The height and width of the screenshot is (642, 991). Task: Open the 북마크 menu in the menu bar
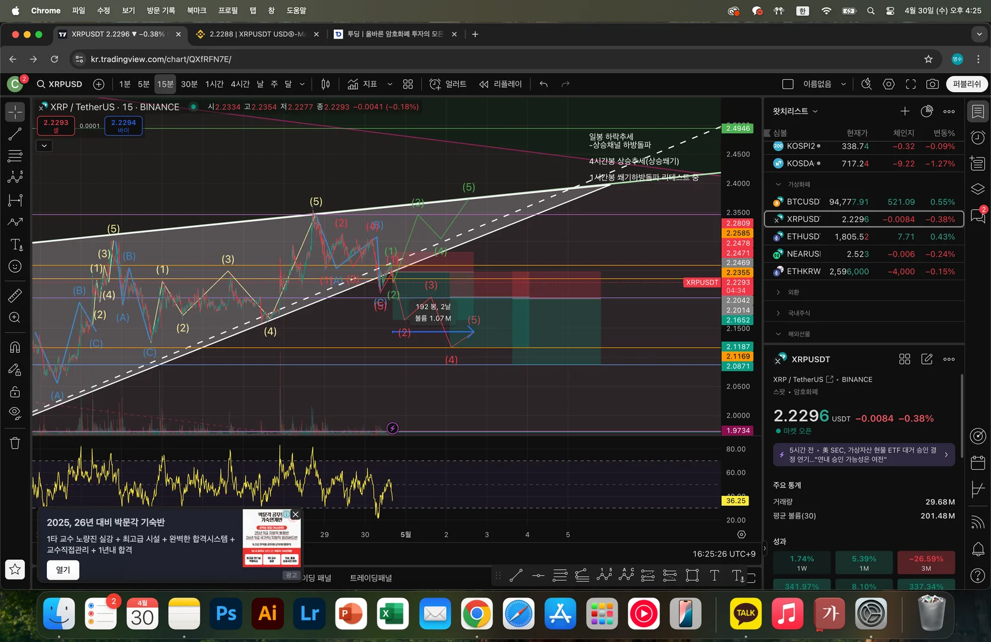tap(196, 11)
